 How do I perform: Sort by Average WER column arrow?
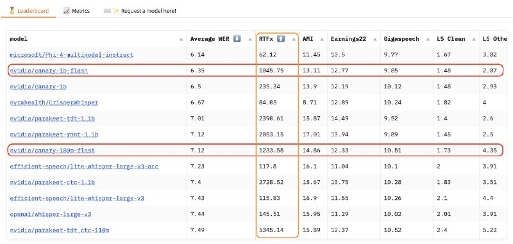(x=249, y=39)
